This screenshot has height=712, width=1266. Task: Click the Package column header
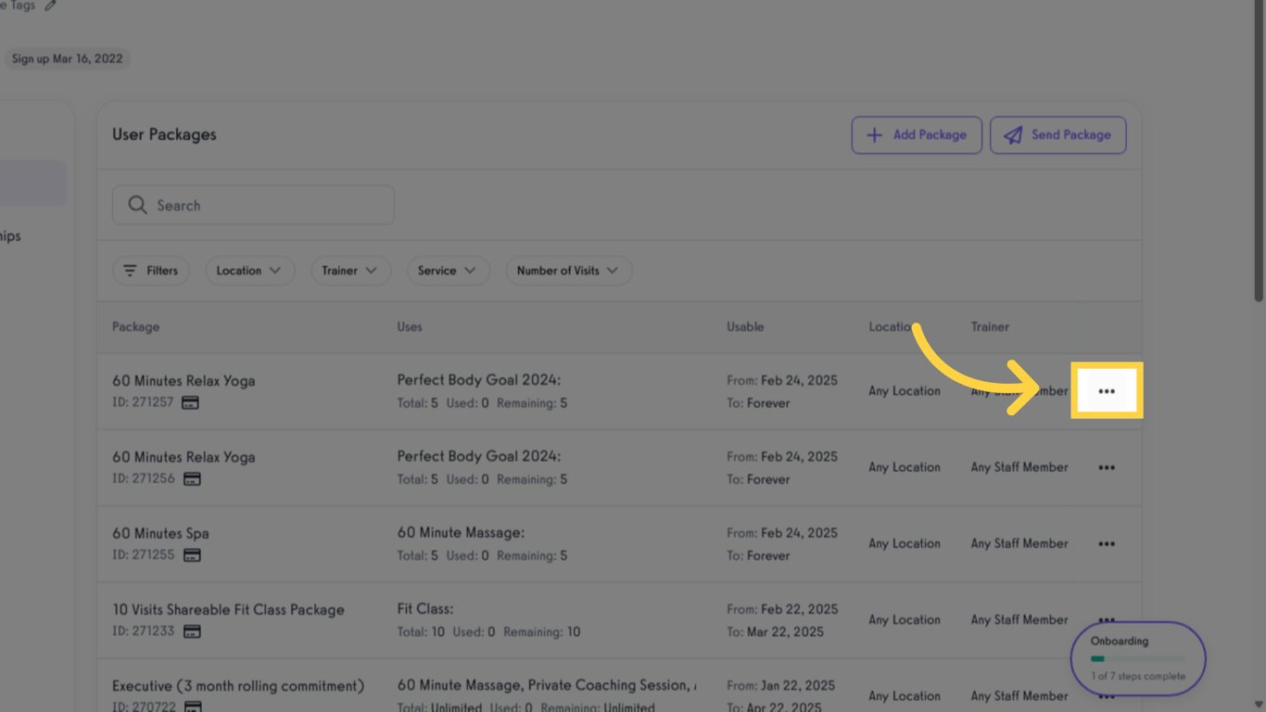pyautogui.click(x=136, y=327)
